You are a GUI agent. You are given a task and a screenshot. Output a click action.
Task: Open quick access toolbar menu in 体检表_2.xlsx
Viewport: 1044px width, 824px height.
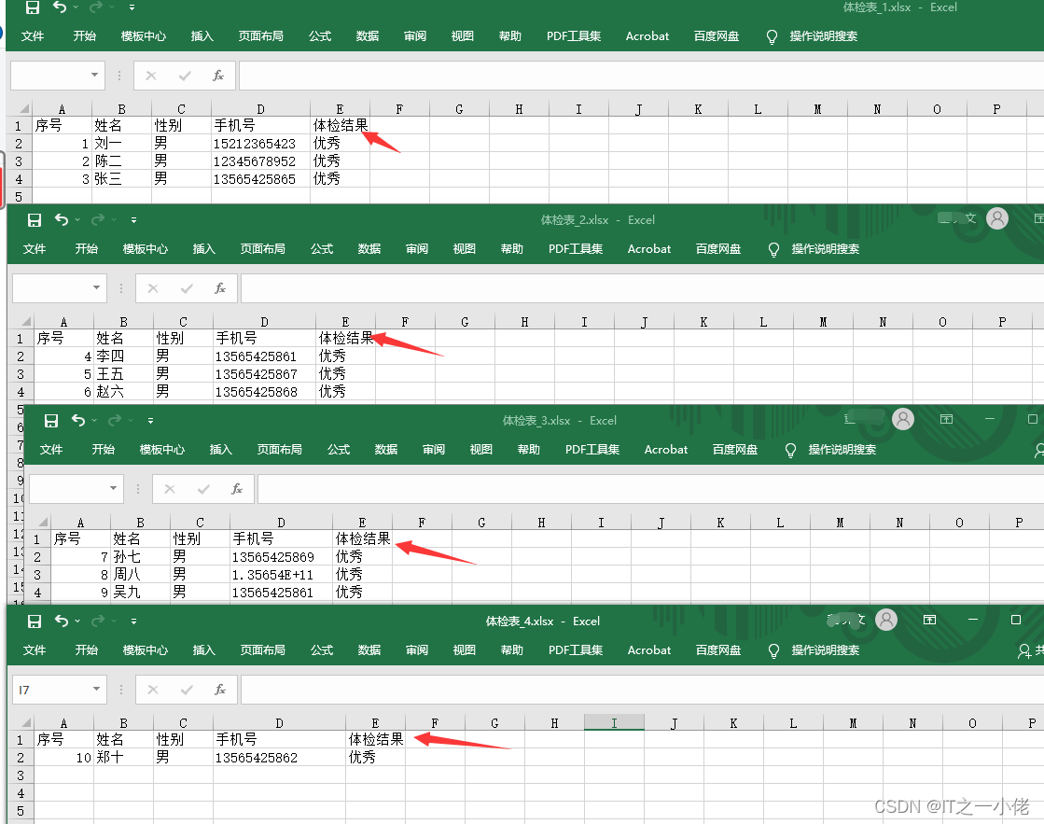(x=133, y=220)
